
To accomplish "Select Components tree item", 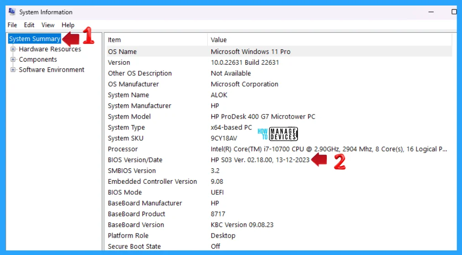I will point(38,59).
